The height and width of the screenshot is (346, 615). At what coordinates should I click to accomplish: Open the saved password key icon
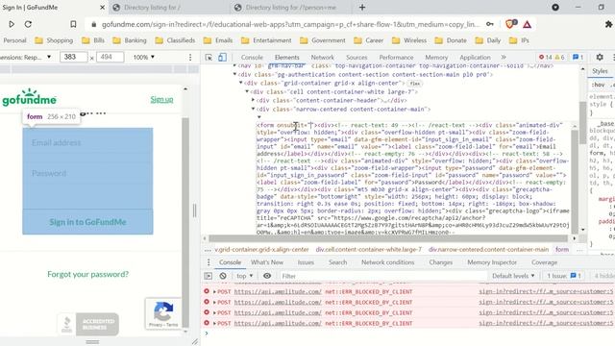point(490,24)
